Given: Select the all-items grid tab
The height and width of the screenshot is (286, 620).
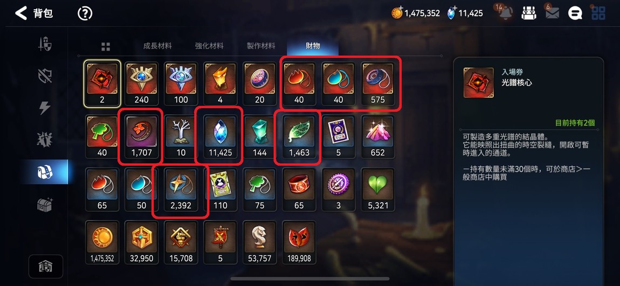Looking at the screenshot, I should click(106, 47).
